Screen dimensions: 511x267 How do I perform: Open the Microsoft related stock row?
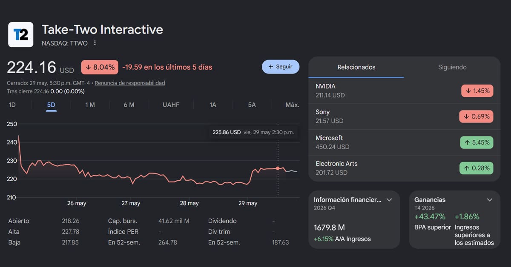coord(404,142)
